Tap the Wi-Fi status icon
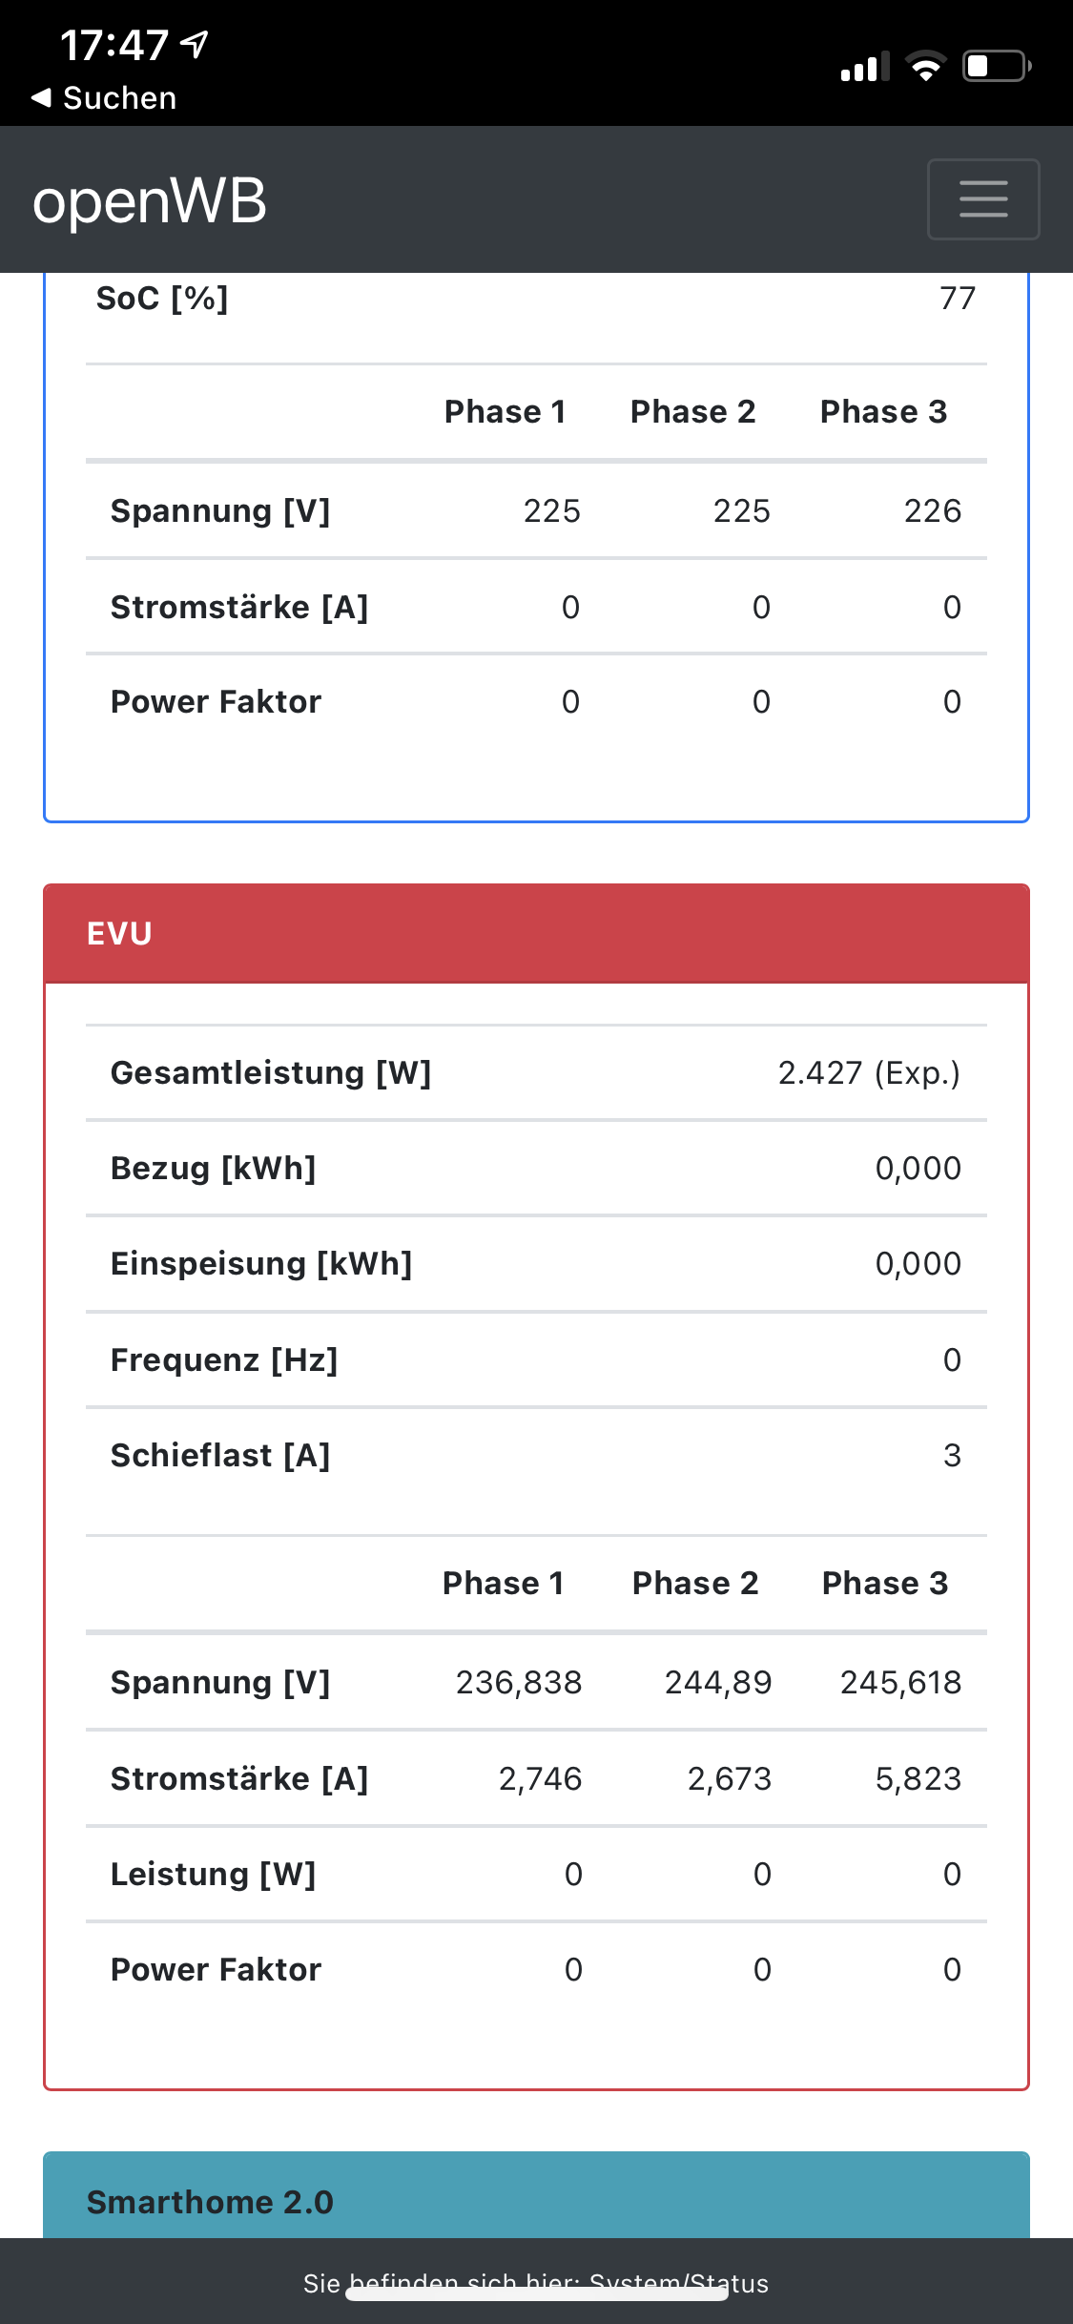 pyautogui.click(x=925, y=67)
